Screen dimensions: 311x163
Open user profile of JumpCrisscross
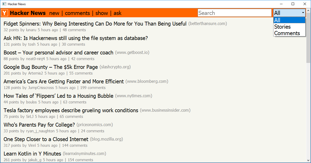coord(41,88)
